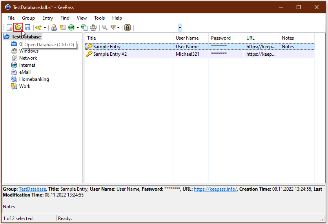The image size is (328, 224).
Task: Open the Help menu
Action: point(117,18)
